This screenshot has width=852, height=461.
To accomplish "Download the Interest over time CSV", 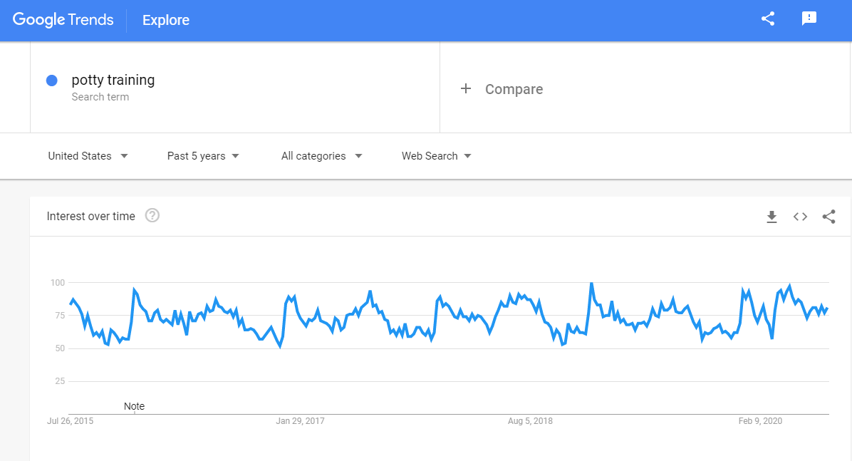I will [772, 217].
